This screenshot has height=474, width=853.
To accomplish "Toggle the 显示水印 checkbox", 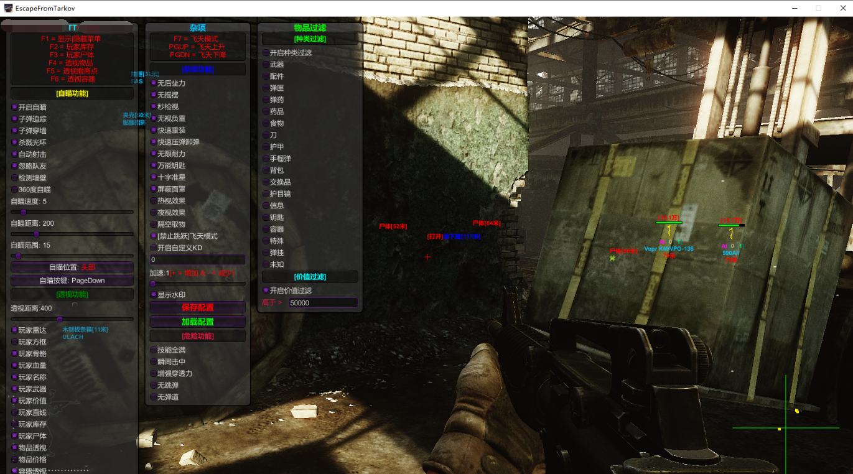I will point(154,295).
